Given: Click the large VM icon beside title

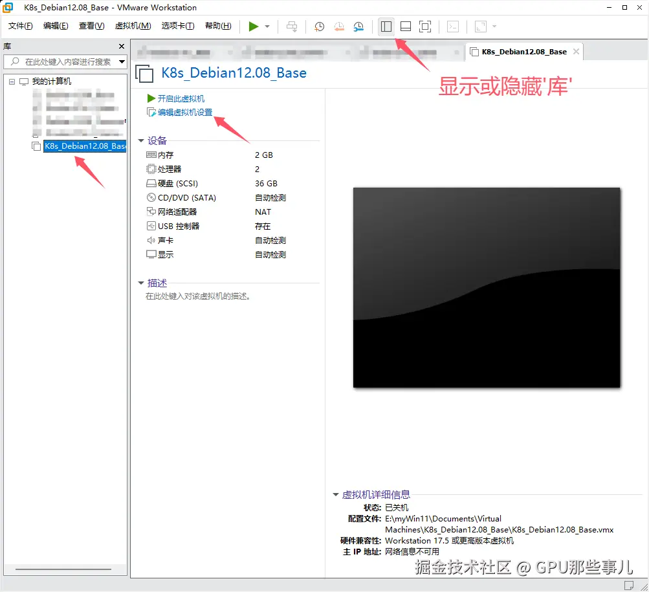Looking at the screenshot, I should point(144,74).
